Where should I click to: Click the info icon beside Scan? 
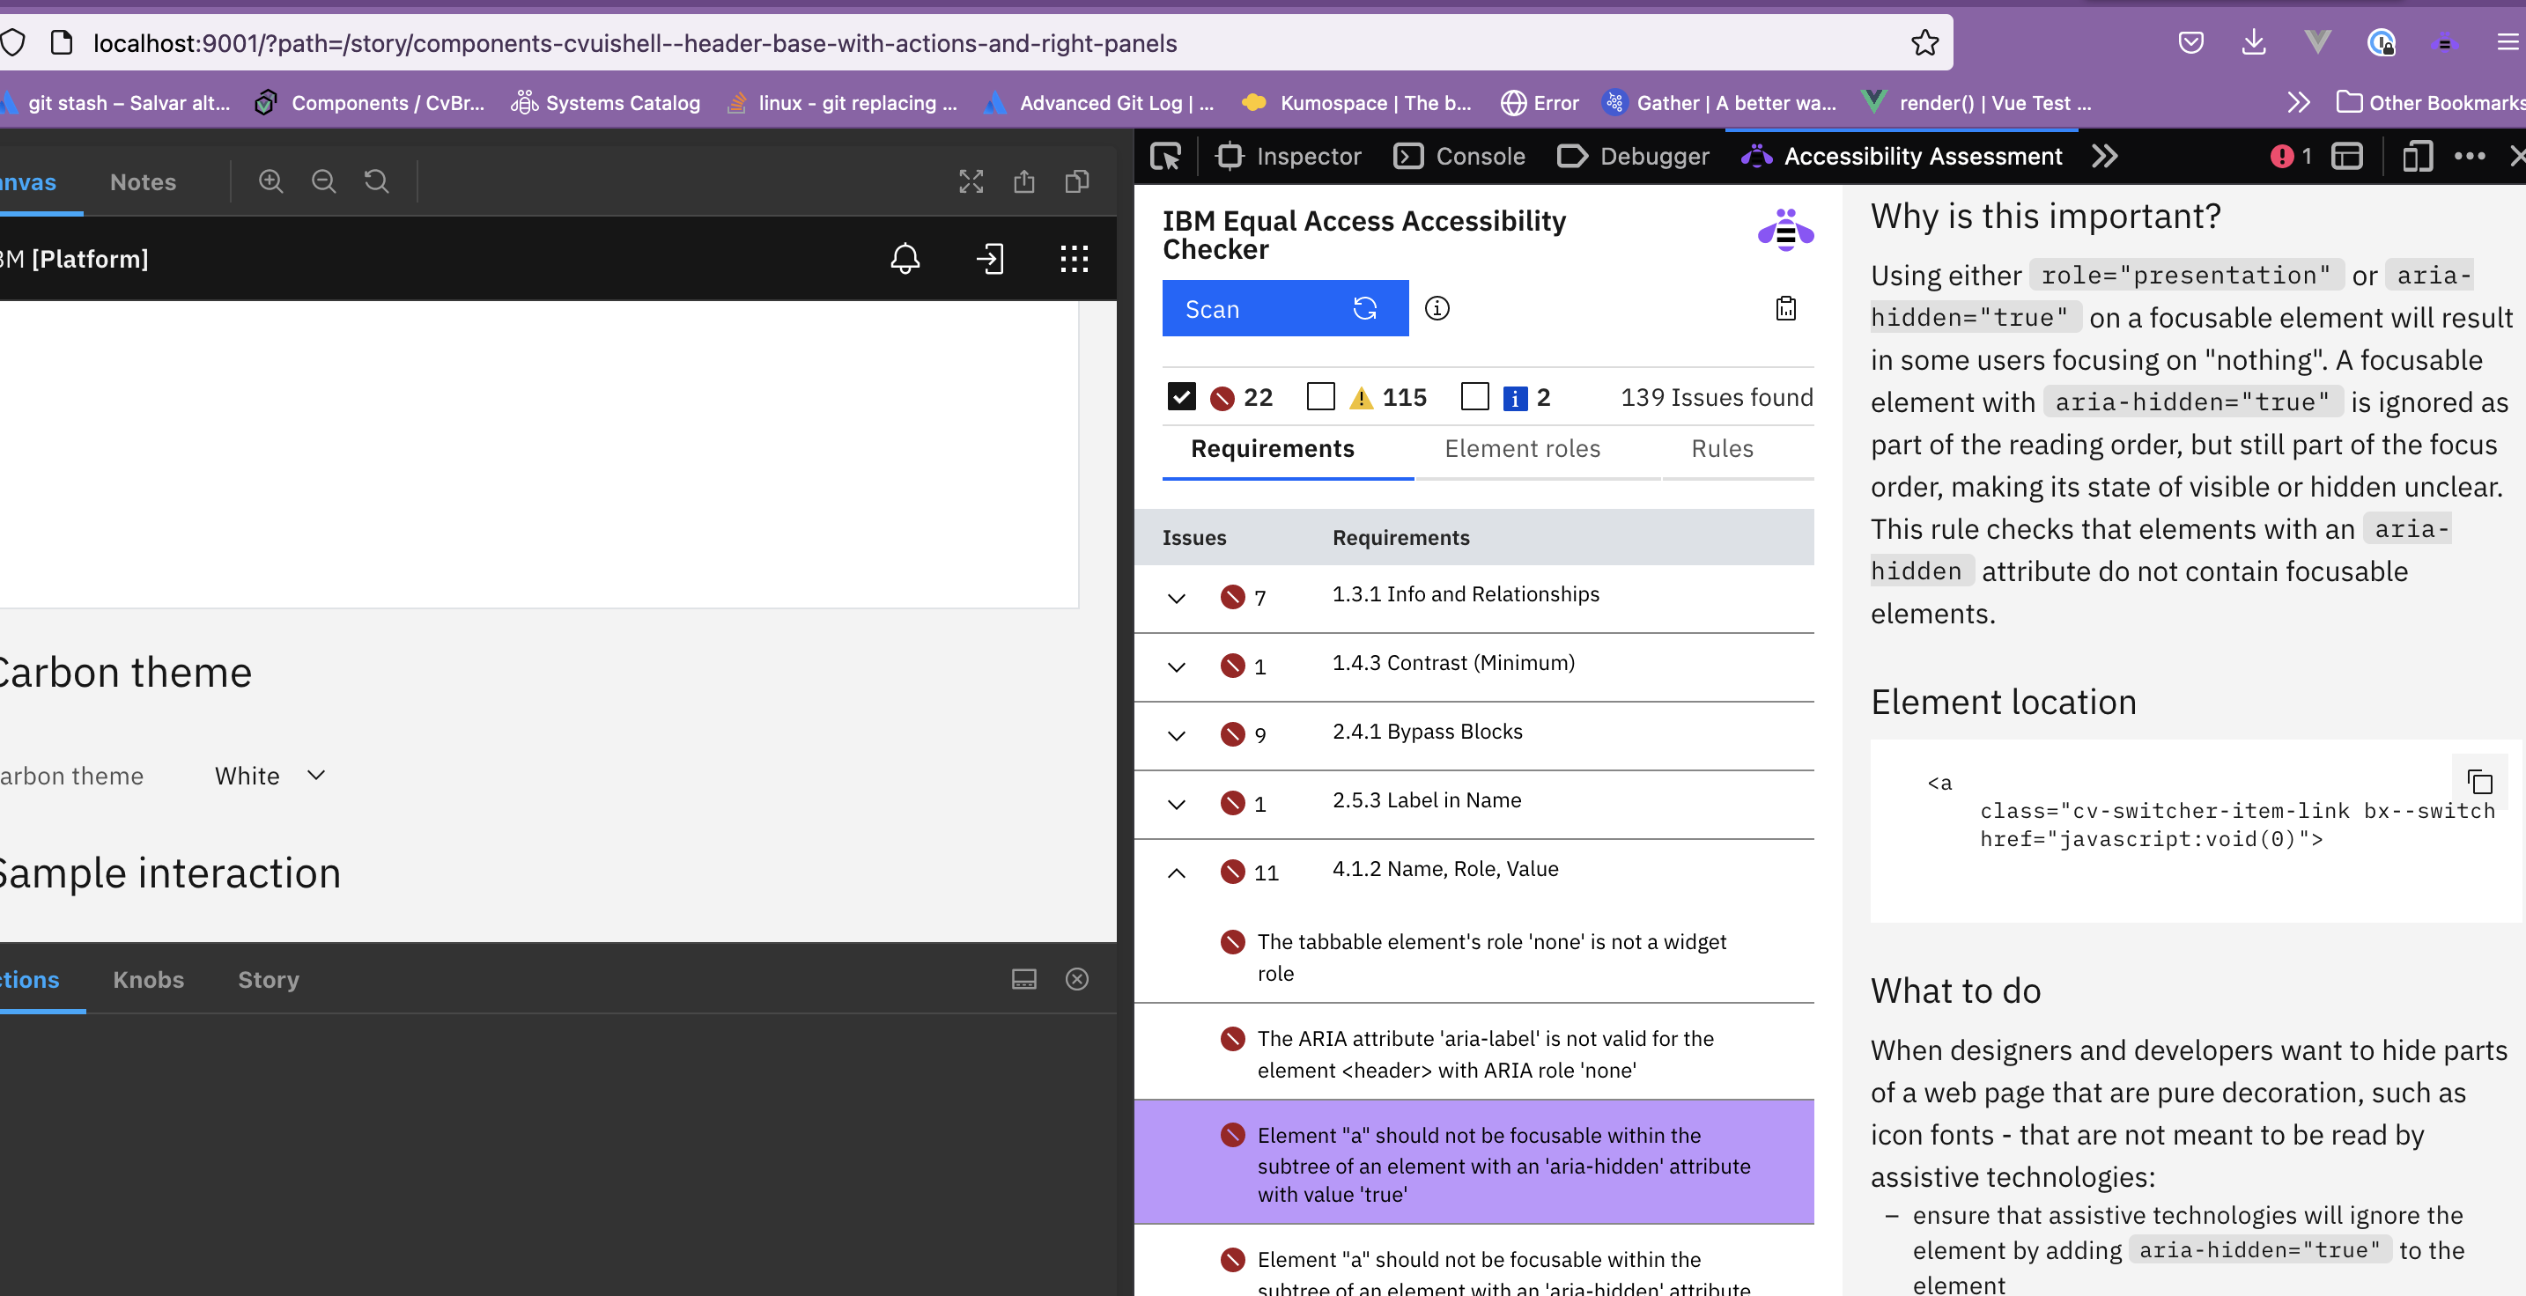point(1437,309)
